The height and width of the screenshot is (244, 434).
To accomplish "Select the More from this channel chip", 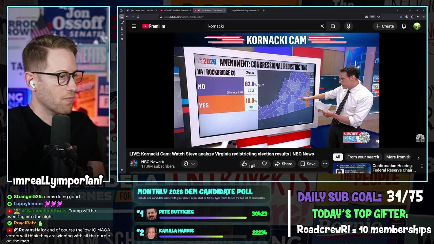I will (398, 157).
